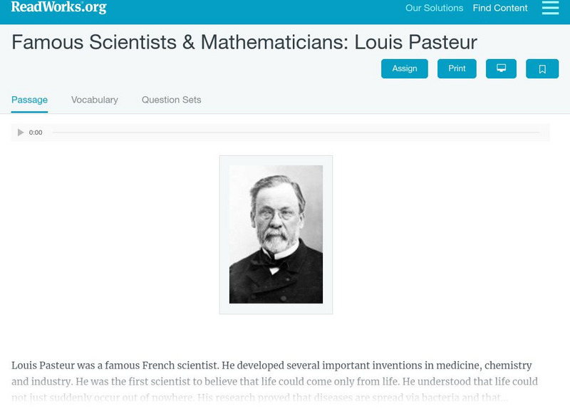Navigate to Find Content
The height and width of the screenshot is (419, 570).
(500, 9)
